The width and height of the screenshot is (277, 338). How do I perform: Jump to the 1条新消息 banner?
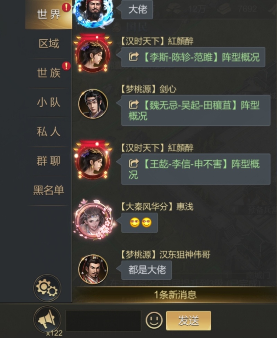tap(175, 295)
